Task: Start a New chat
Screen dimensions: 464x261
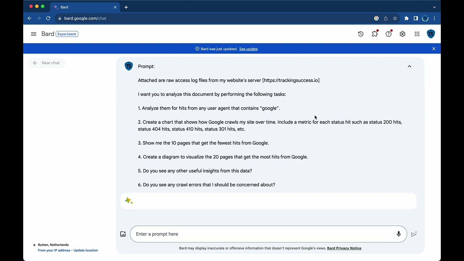Action: (46, 63)
